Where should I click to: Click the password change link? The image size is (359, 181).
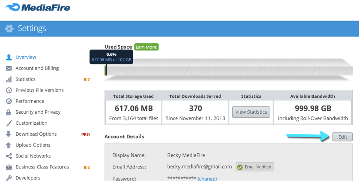207,179
